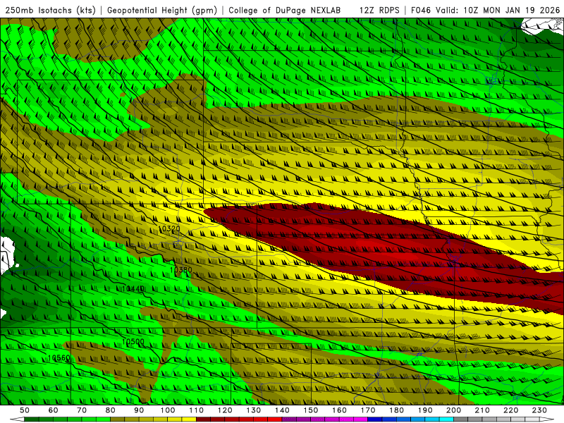Click the 80 value on the color scale

point(110,410)
